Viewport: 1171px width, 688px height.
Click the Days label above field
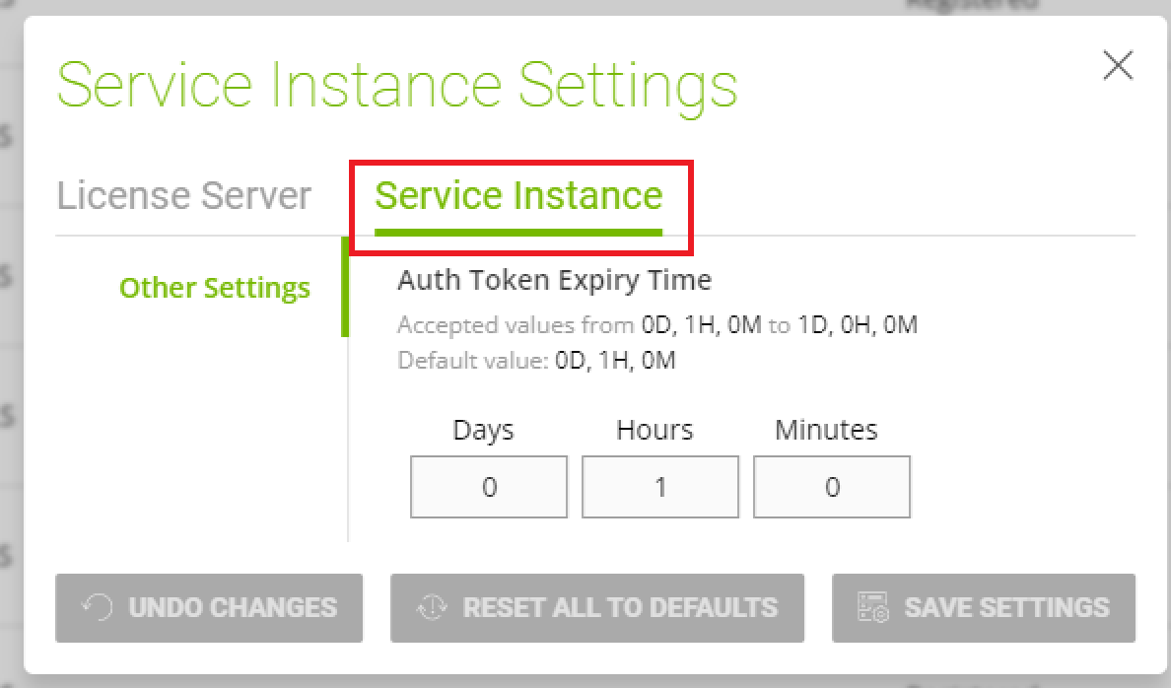(x=483, y=430)
